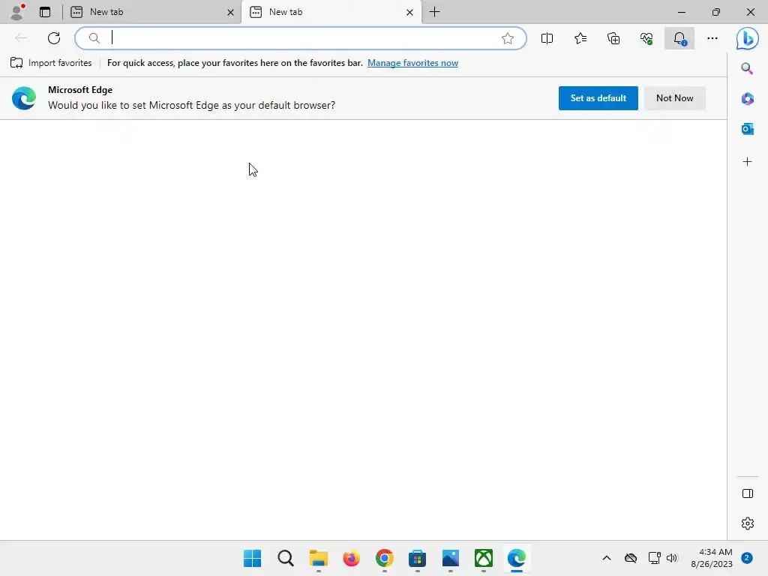Open Outlook in the sidebar
The width and height of the screenshot is (768, 576).
coord(747,129)
